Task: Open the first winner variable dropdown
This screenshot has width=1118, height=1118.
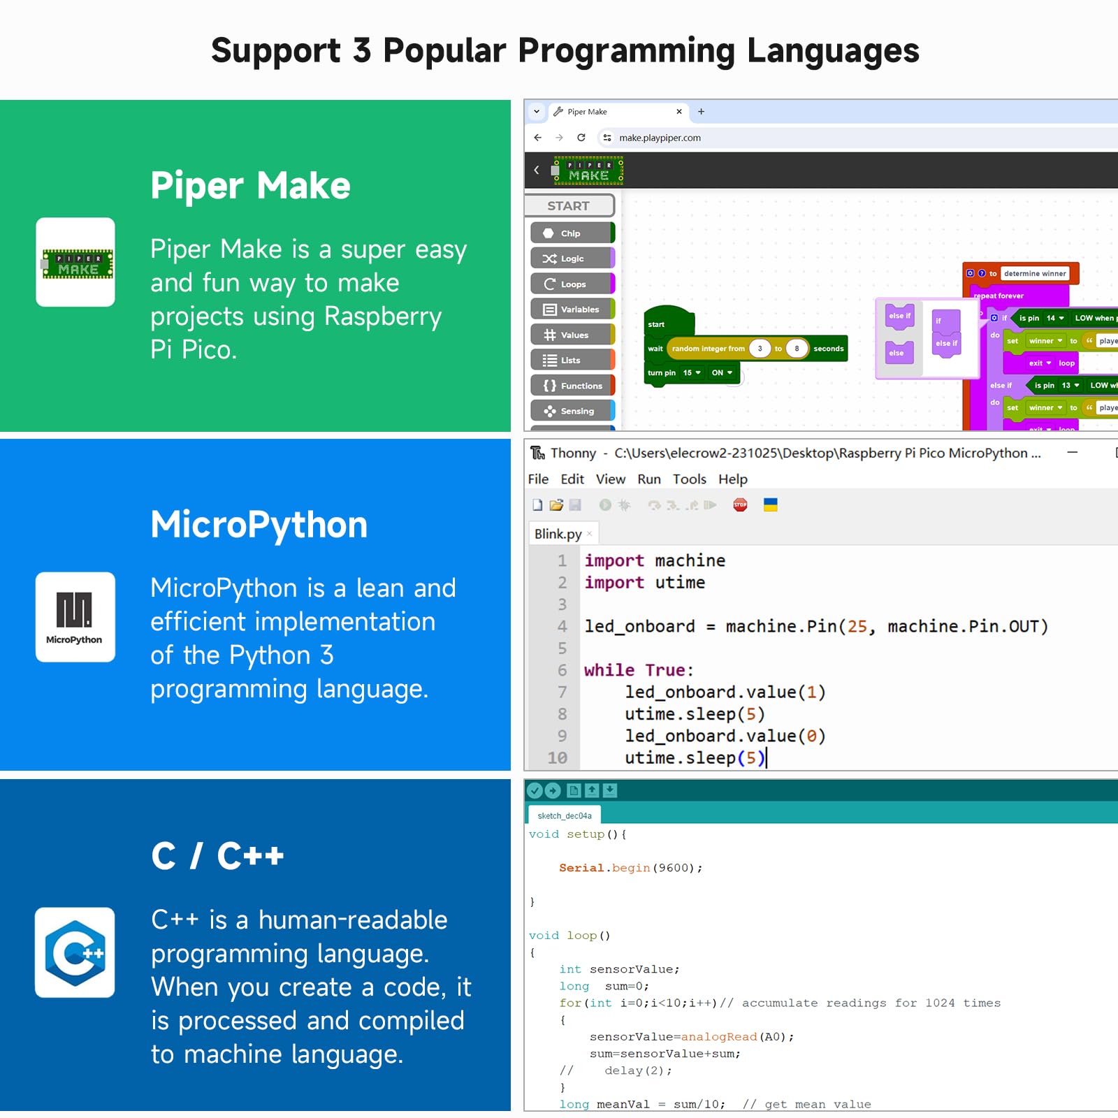Action: click(1045, 341)
